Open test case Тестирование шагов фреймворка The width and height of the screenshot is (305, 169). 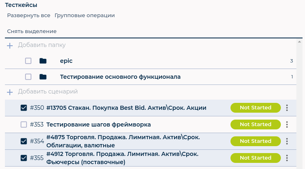click(x=98, y=125)
